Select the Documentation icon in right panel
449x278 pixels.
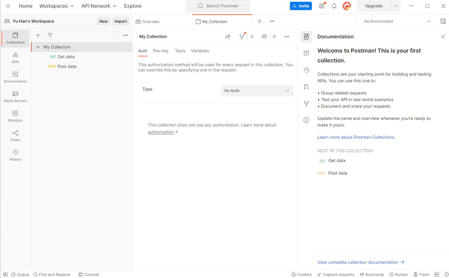pyautogui.click(x=306, y=37)
